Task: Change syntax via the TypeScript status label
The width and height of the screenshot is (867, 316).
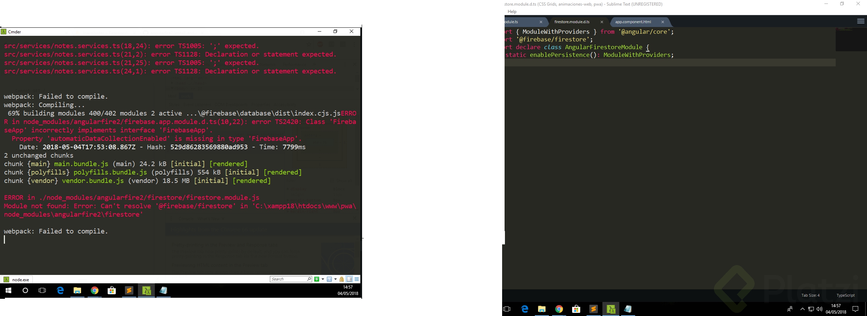Action: point(846,295)
